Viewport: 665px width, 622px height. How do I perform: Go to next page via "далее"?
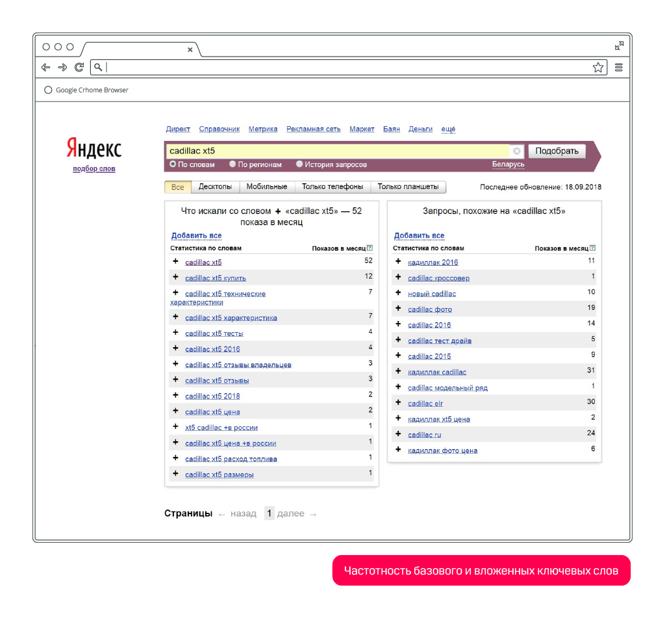coord(291,513)
